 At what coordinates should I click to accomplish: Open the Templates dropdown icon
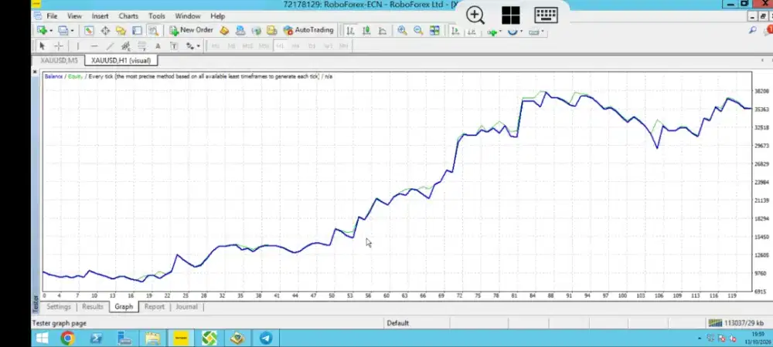(x=536, y=32)
